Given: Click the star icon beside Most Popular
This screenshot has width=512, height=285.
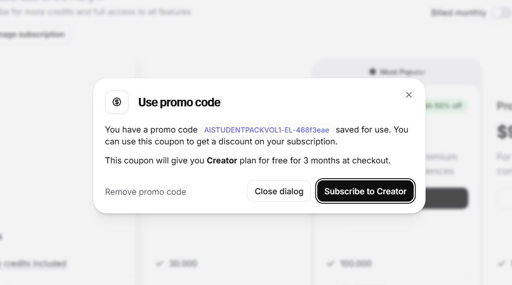Looking at the screenshot, I should pos(372,72).
